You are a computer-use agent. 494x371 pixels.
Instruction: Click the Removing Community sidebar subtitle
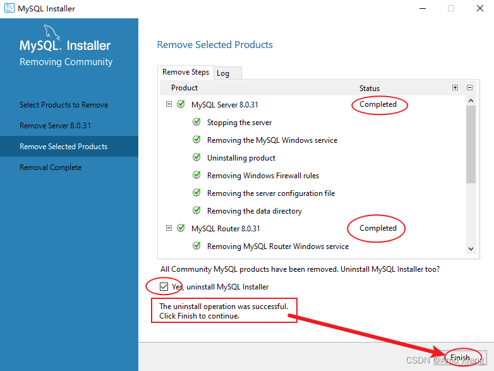click(66, 62)
